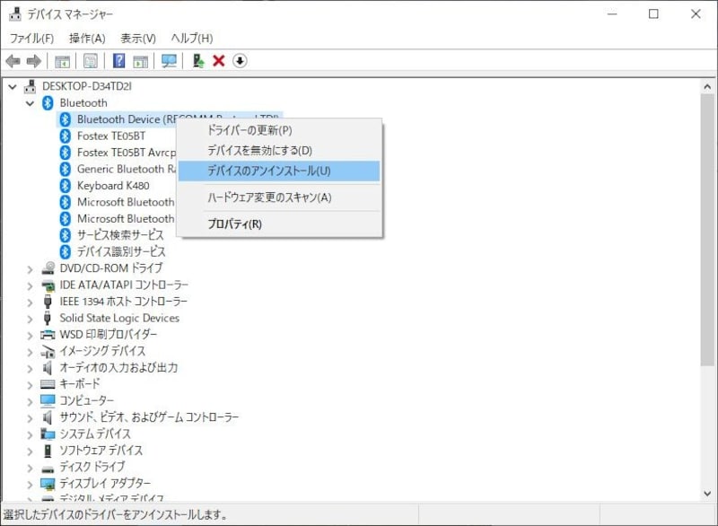Select the Solid State Logic Devices category

click(118, 318)
